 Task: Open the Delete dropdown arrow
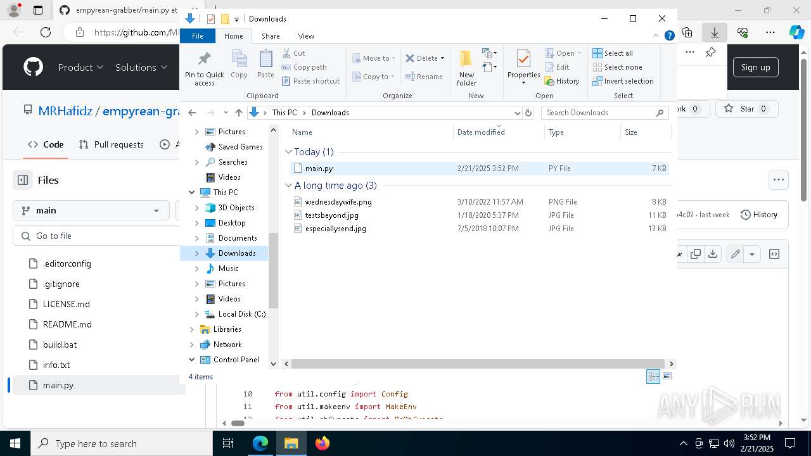pos(442,58)
